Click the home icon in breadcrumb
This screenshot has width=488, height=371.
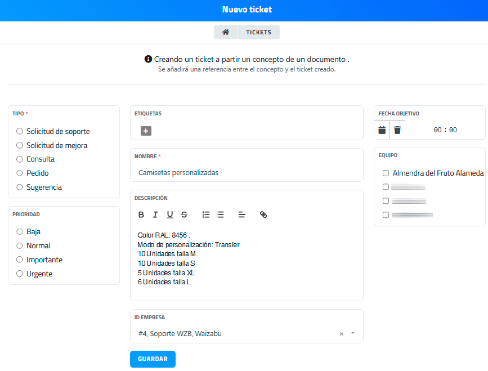click(226, 32)
